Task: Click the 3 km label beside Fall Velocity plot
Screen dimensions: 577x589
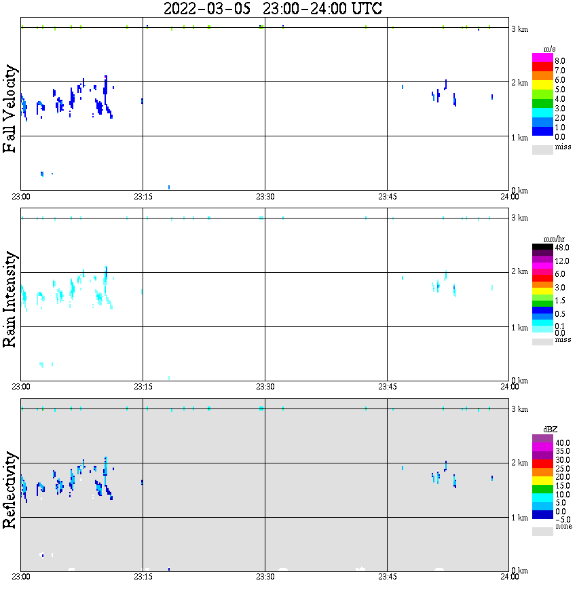Action: tap(519, 29)
